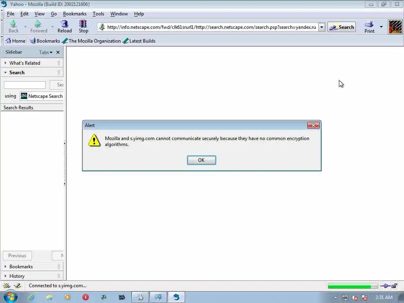Open the Edit menu
This screenshot has width=404, height=303.
pyautogui.click(x=24, y=14)
